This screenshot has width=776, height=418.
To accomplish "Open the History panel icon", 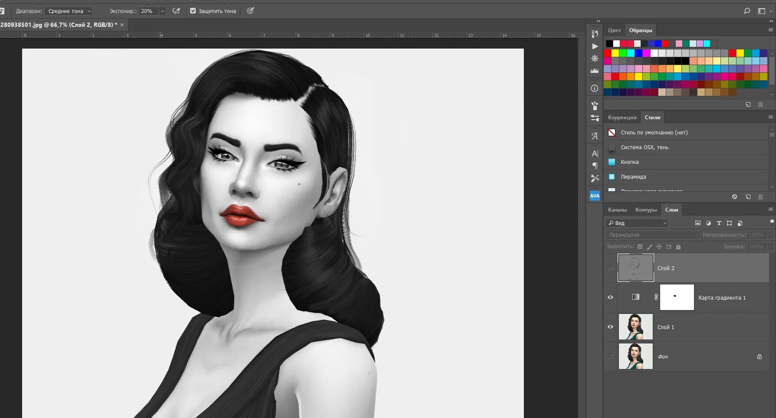I will tap(595, 34).
